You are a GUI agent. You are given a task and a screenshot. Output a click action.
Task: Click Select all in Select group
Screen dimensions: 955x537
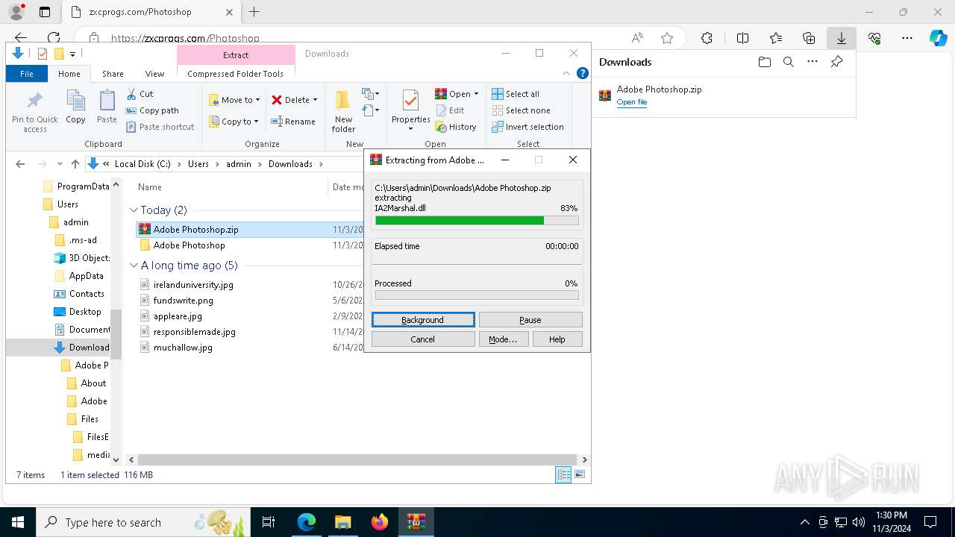[x=515, y=94]
